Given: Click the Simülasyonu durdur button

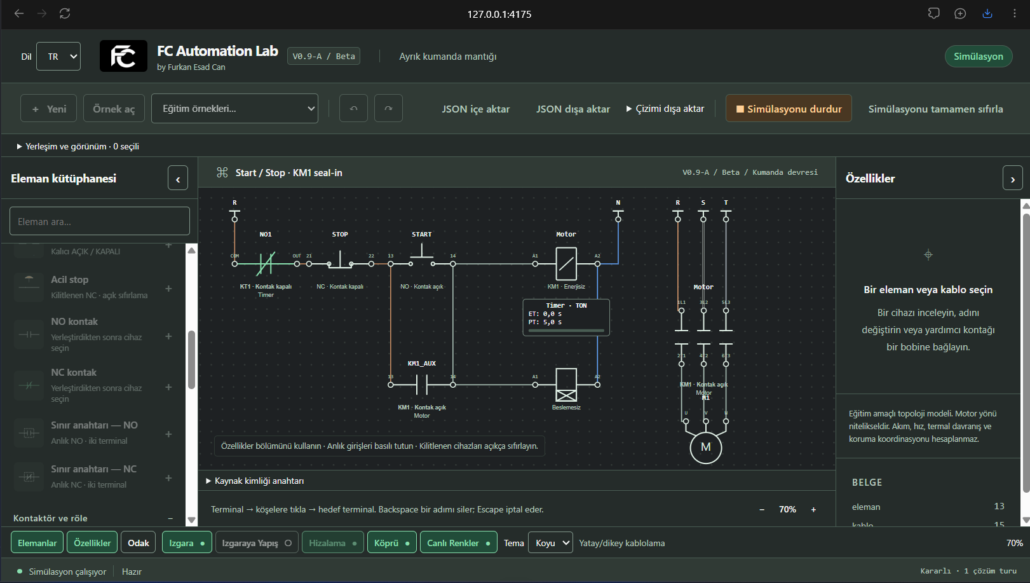Looking at the screenshot, I should point(789,109).
